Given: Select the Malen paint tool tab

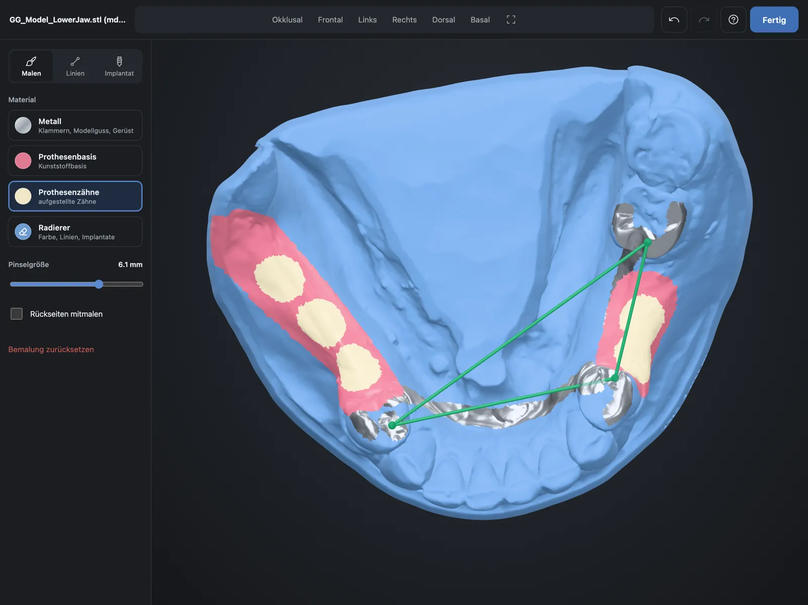Looking at the screenshot, I should pos(31,66).
